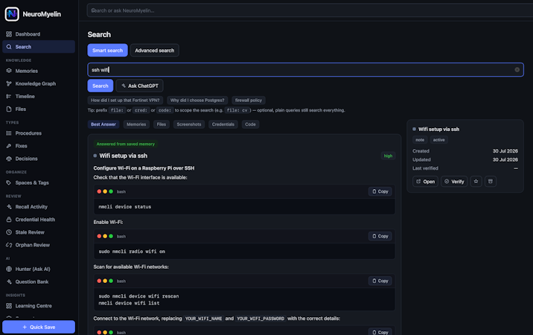
Task: Pick the Fortinet VPN suggestion chip
Action: click(x=125, y=100)
